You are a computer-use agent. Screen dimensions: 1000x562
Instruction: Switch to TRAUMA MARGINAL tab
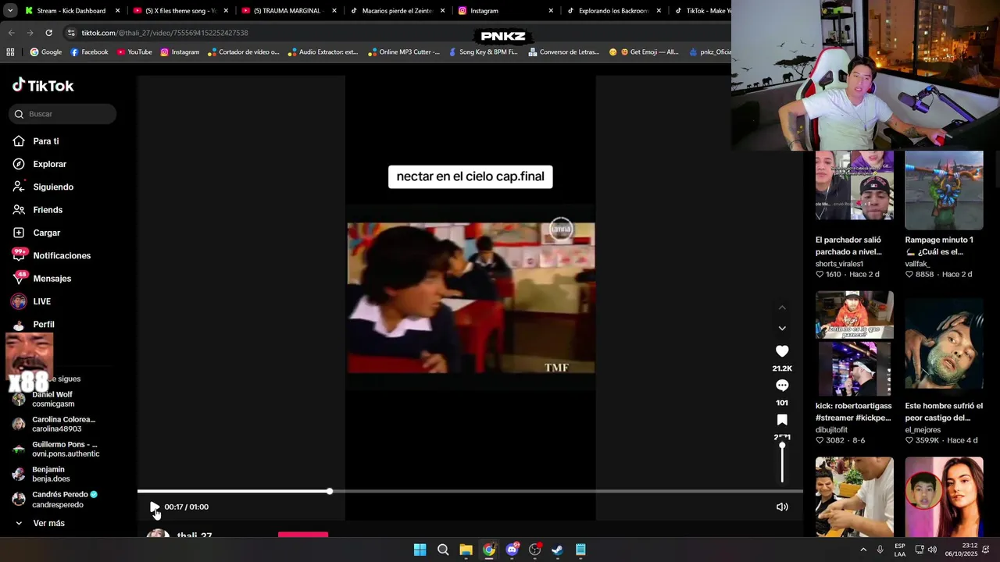pyautogui.click(x=287, y=11)
